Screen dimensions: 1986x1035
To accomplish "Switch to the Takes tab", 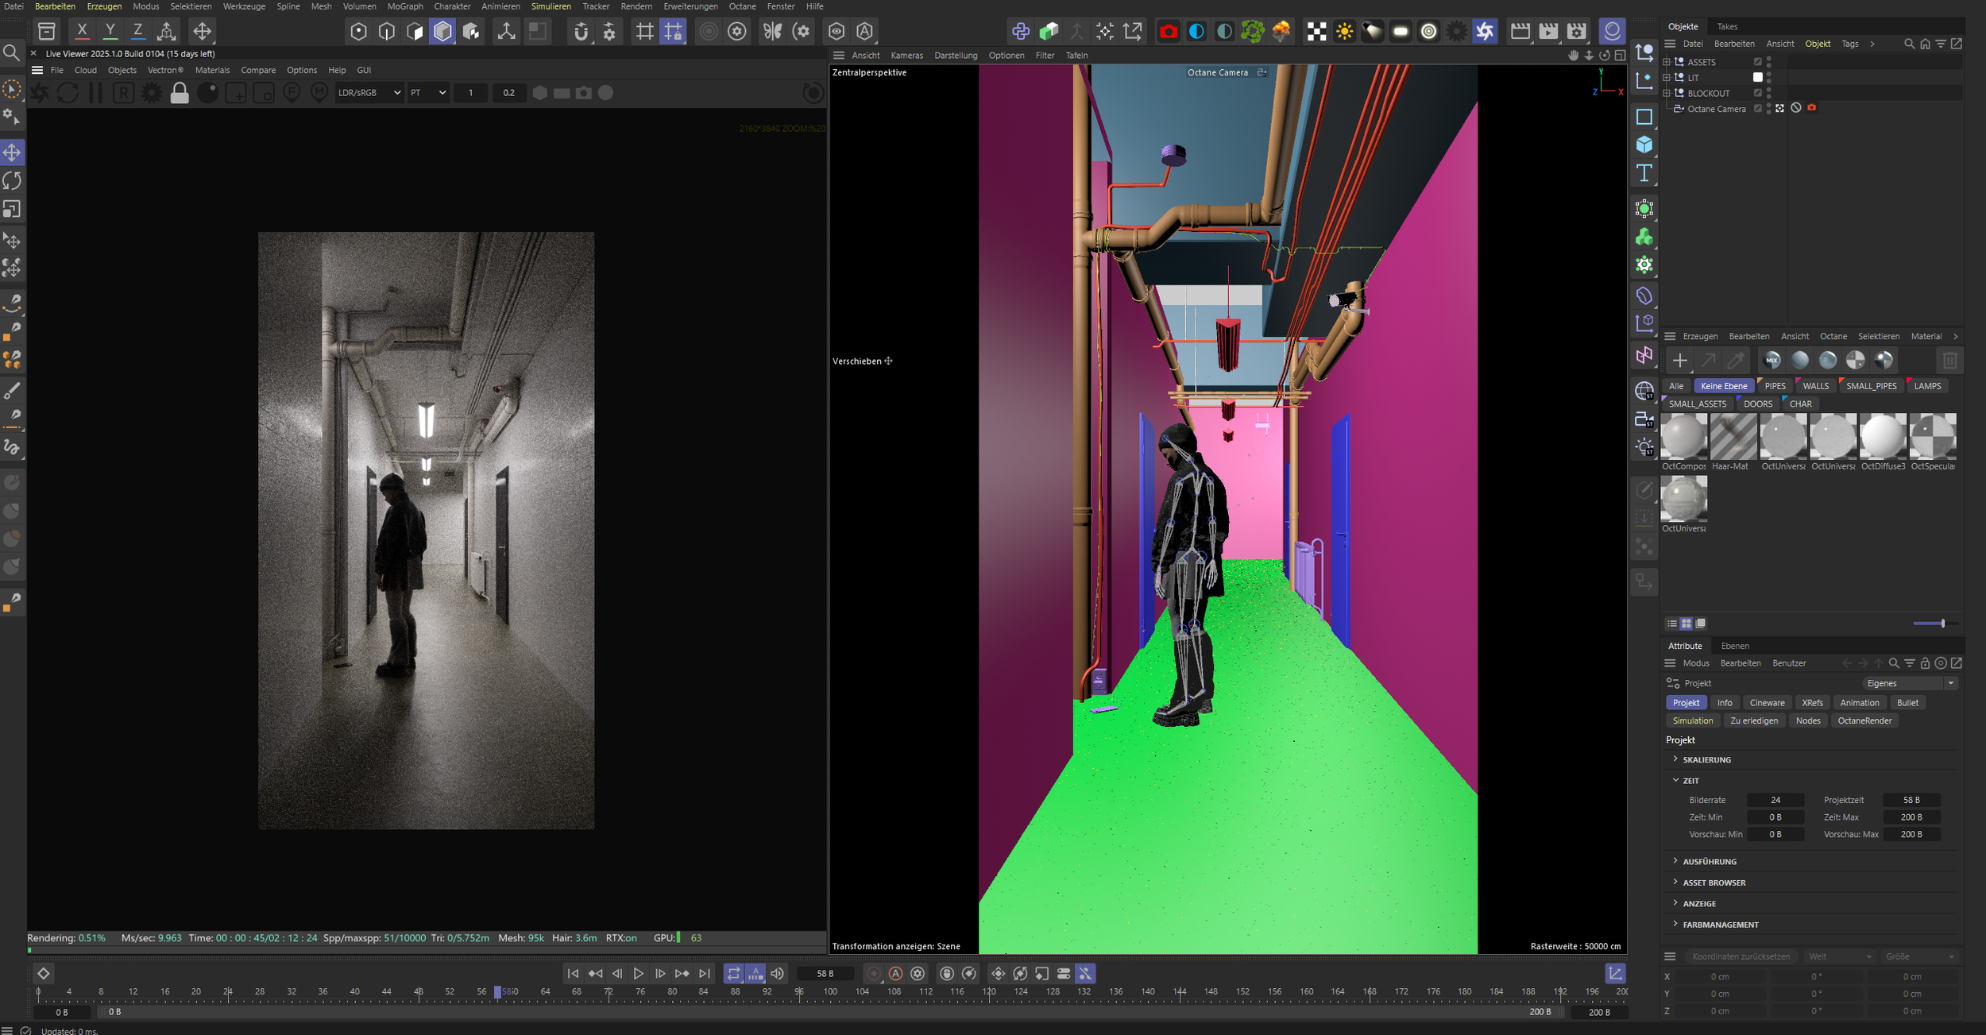I will pos(1727,27).
